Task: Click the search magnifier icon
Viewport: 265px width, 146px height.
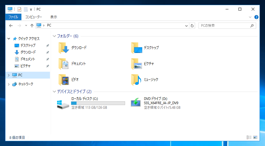Action: (x=252, y=26)
